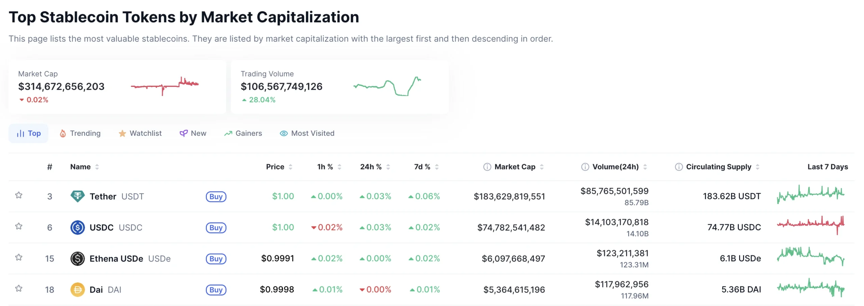Click the Trending flame icon
Image resolution: width=864 pixels, height=306 pixels.
pyautogui.click(x=63, y=133)
